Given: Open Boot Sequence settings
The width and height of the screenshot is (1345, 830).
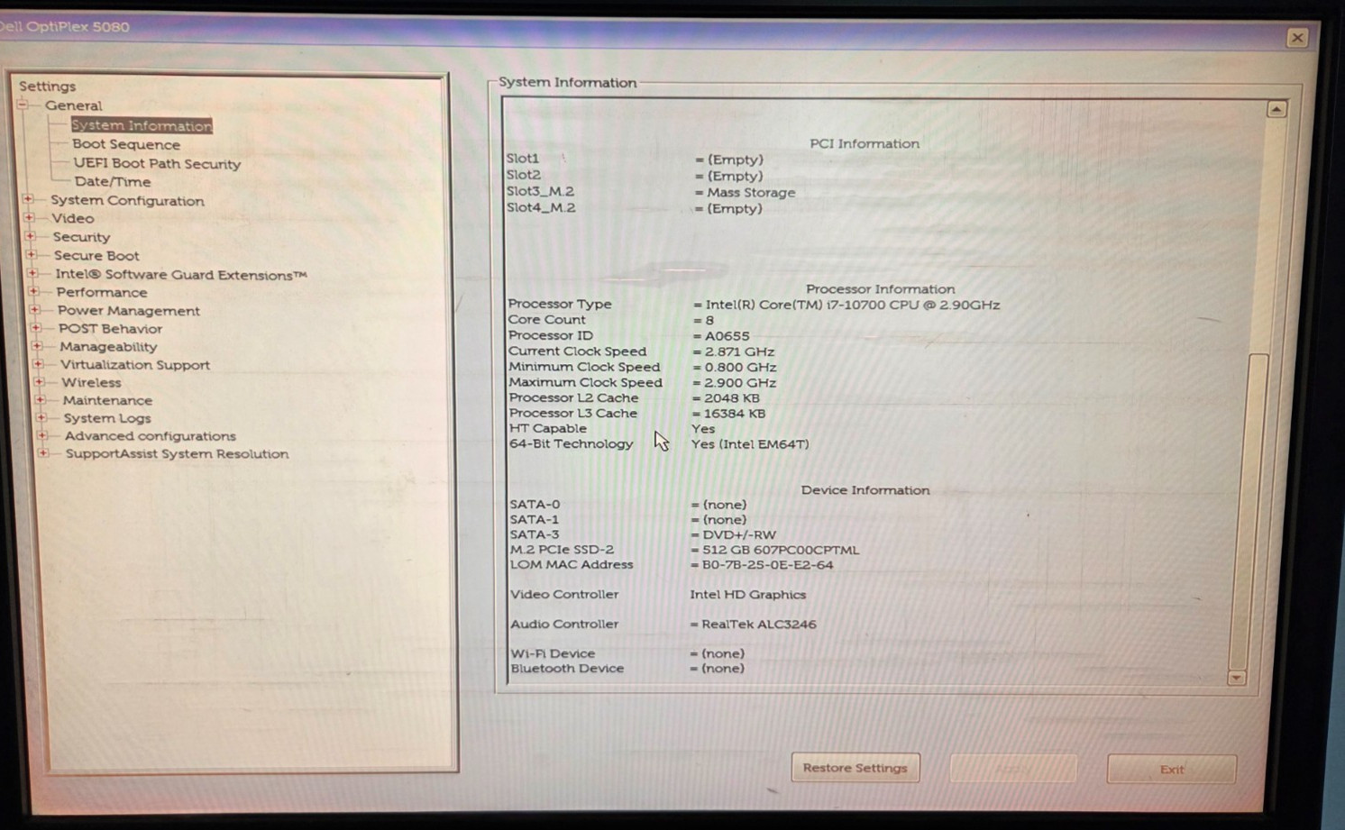Looking at the screenshot, I should click(x=126, y=144).
